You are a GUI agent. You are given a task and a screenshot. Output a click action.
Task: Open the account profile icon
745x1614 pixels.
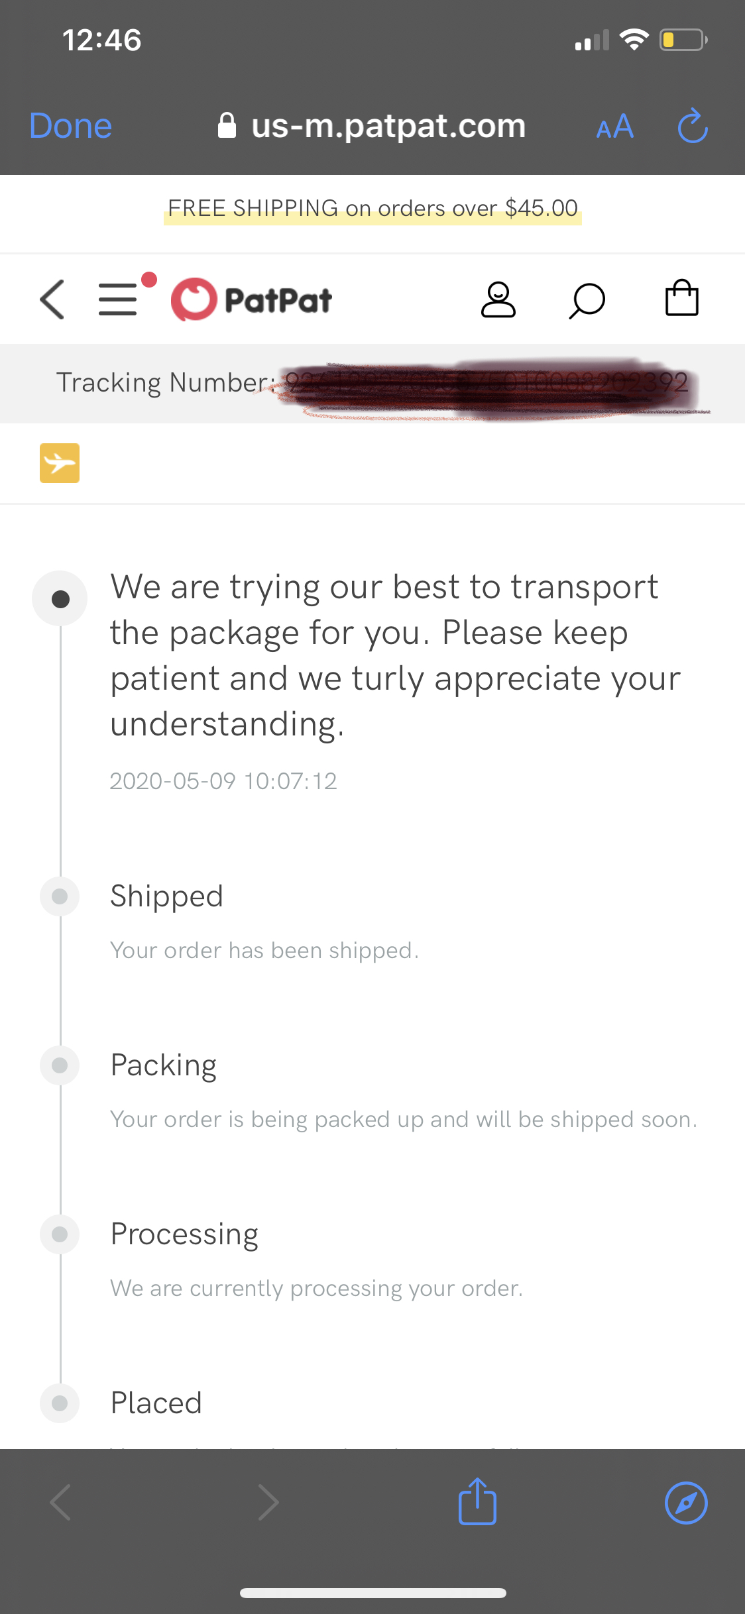pos(498,299)
